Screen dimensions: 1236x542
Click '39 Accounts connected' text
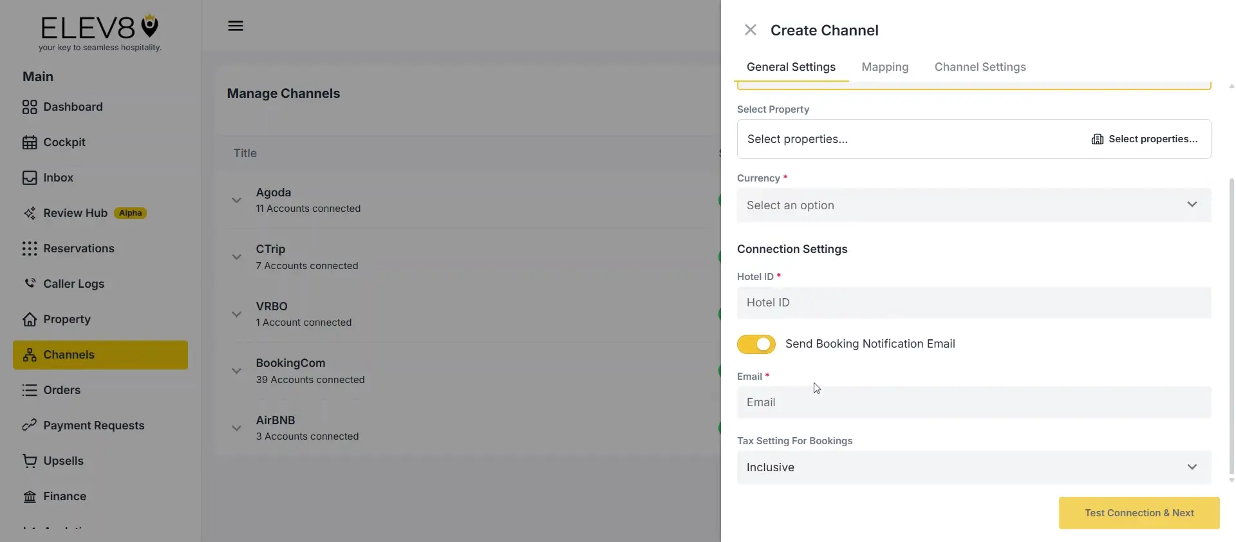(310, 380)
